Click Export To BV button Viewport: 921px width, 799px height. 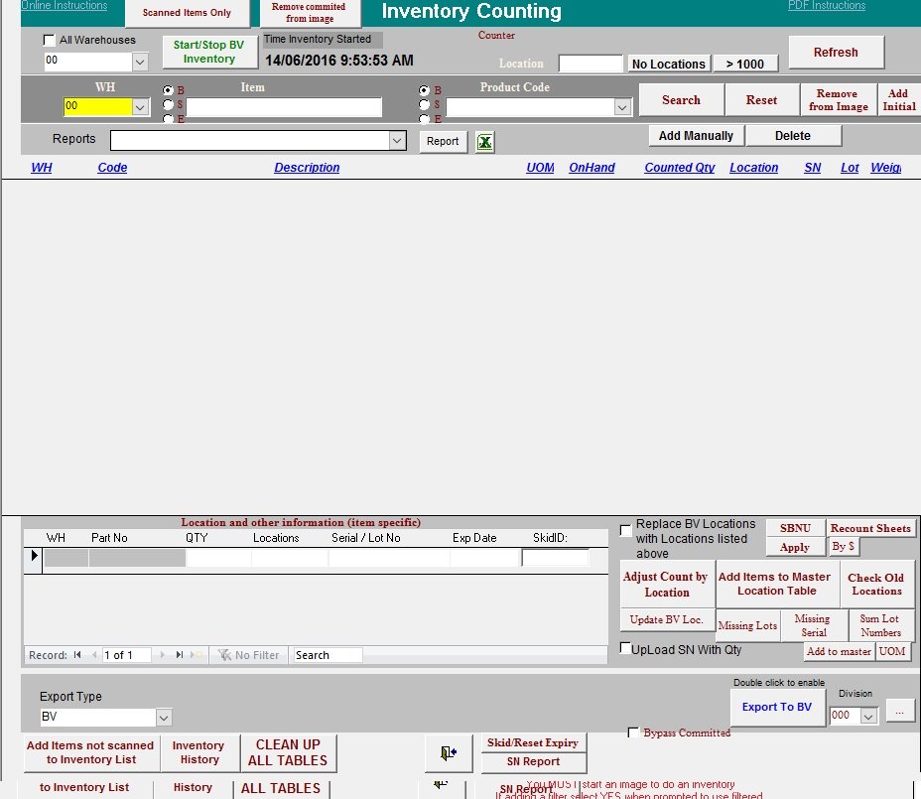(776, 707)
